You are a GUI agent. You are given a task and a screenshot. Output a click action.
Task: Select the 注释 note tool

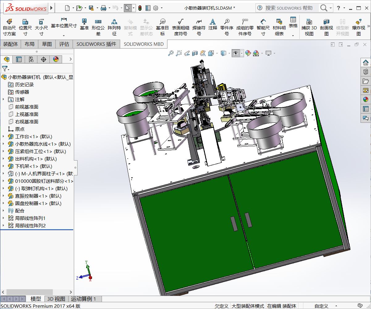point(213,24)
